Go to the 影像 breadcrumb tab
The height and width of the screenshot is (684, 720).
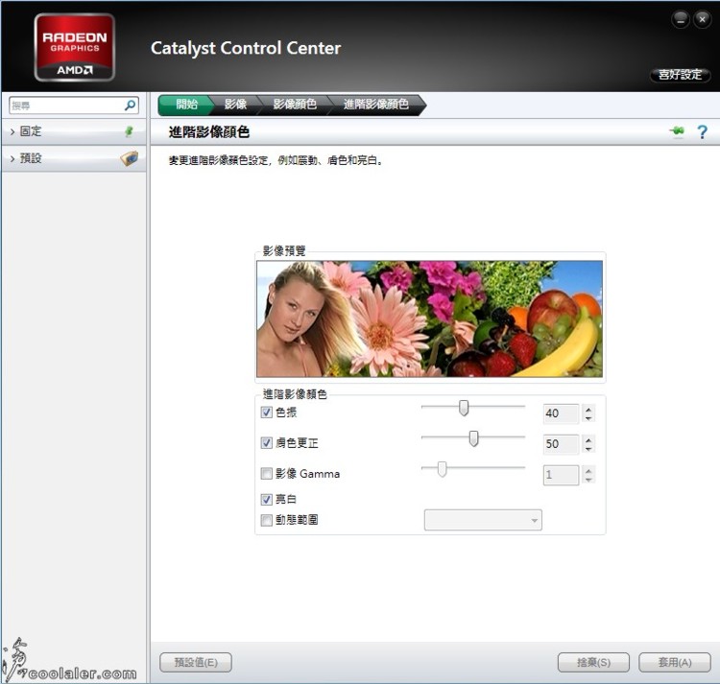235,105
